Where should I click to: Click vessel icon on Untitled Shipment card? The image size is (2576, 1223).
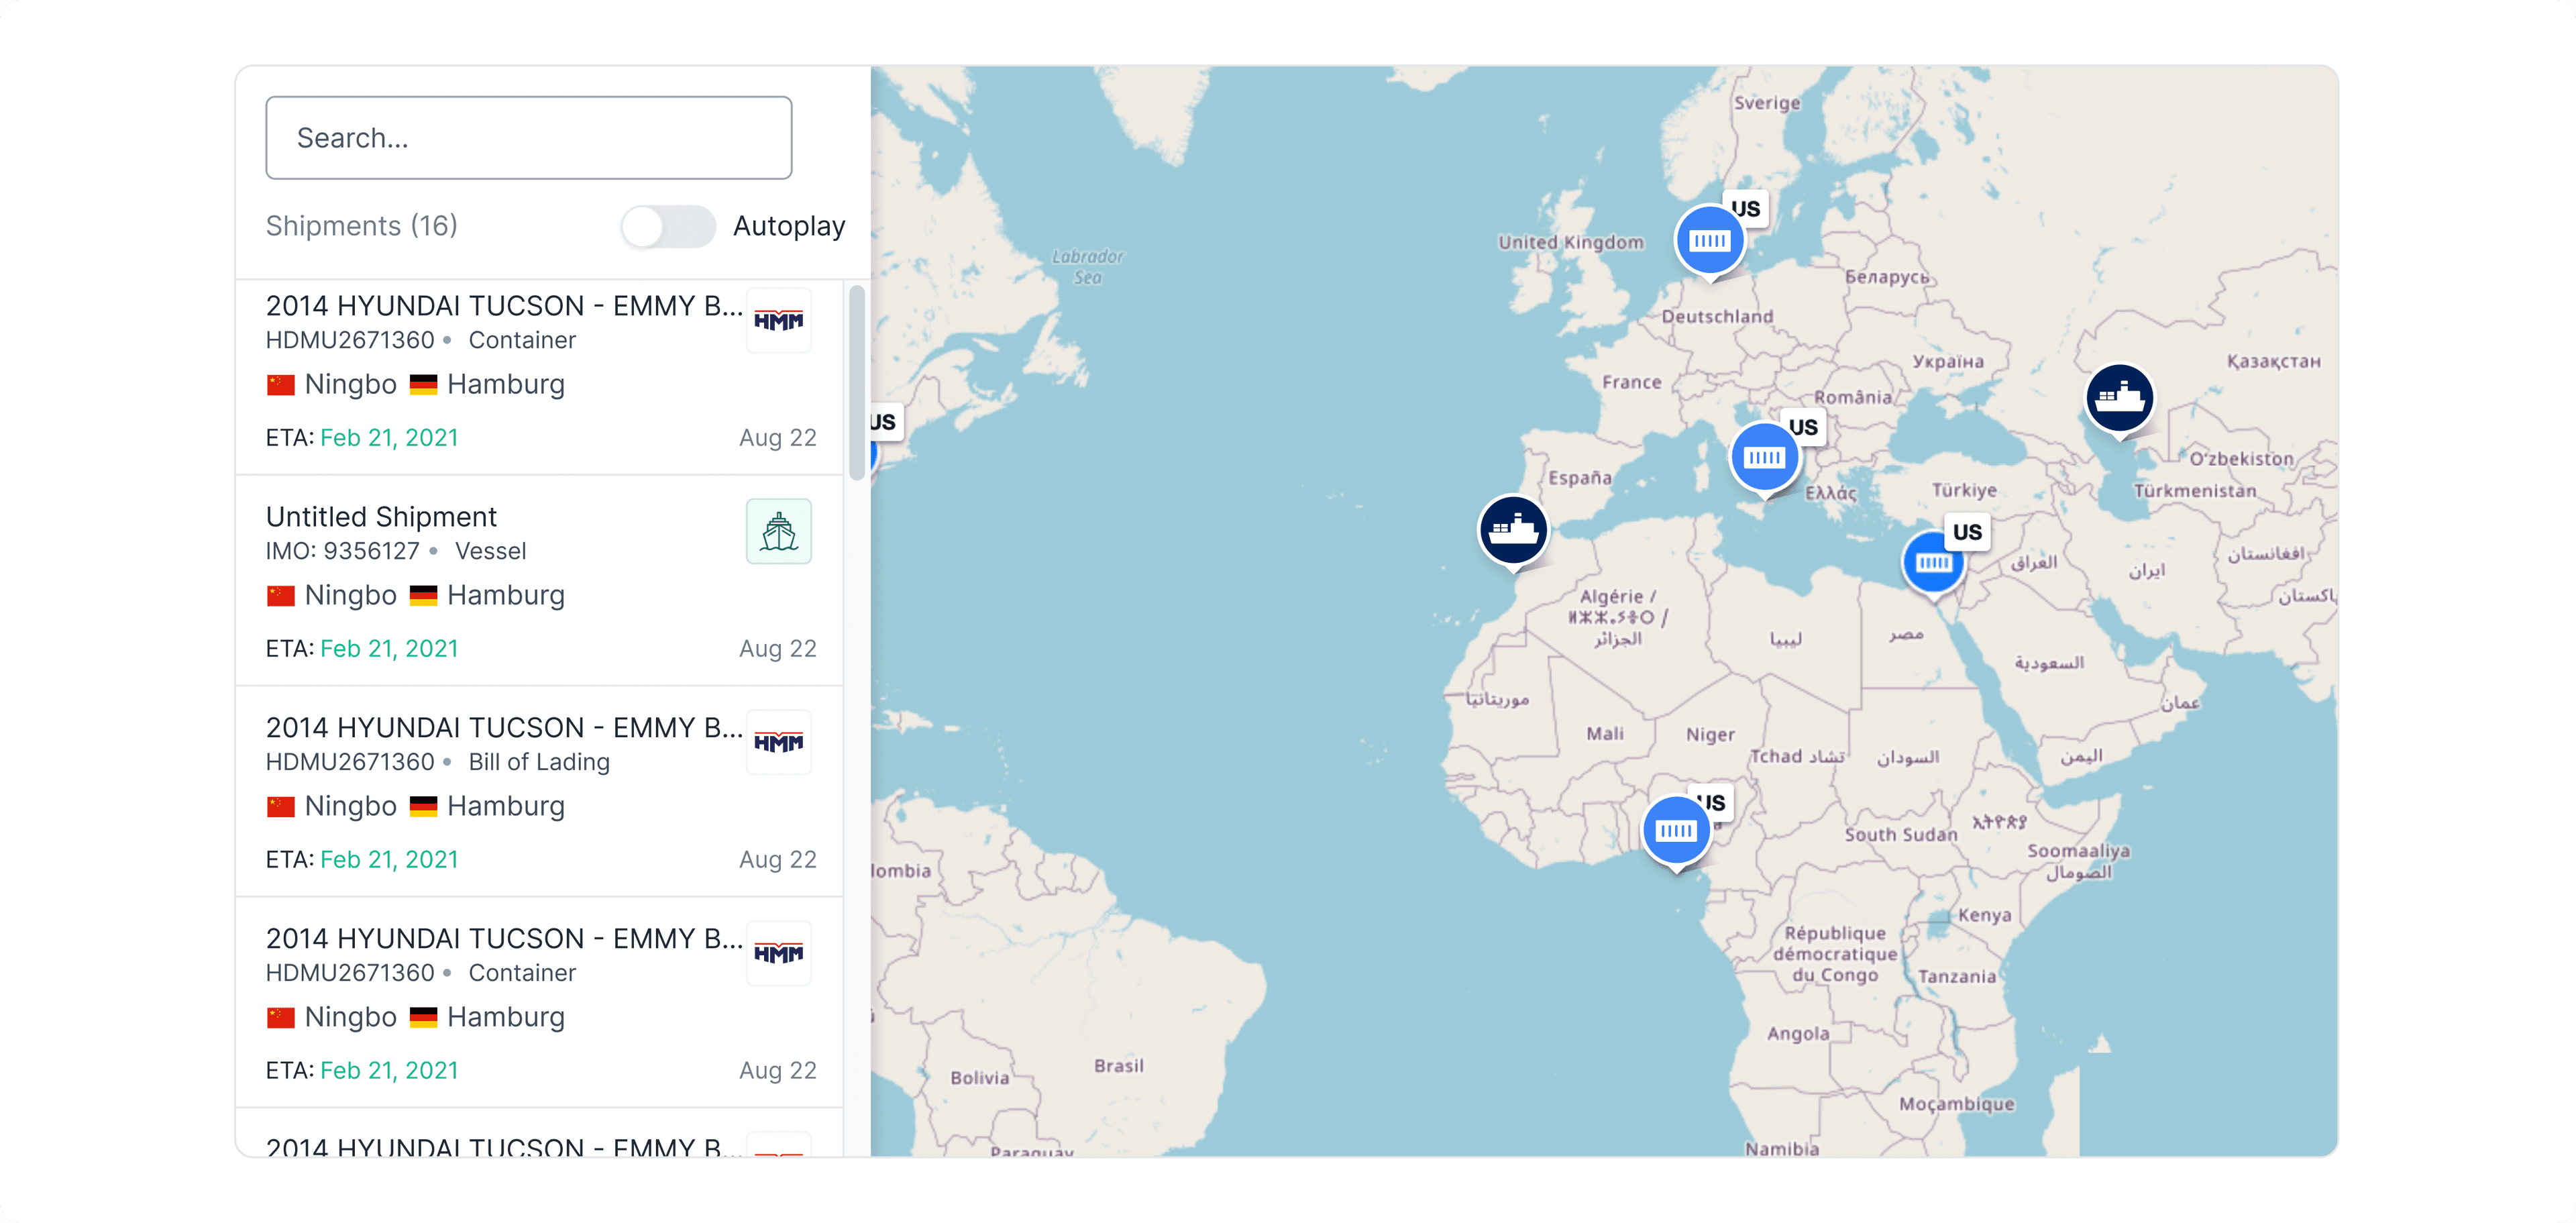coord(779,531)
